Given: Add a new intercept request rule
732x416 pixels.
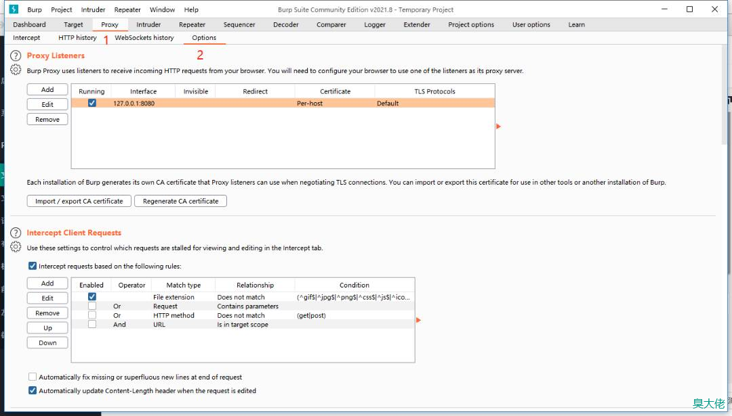Looking at the screenshot, I should point(47,283).
